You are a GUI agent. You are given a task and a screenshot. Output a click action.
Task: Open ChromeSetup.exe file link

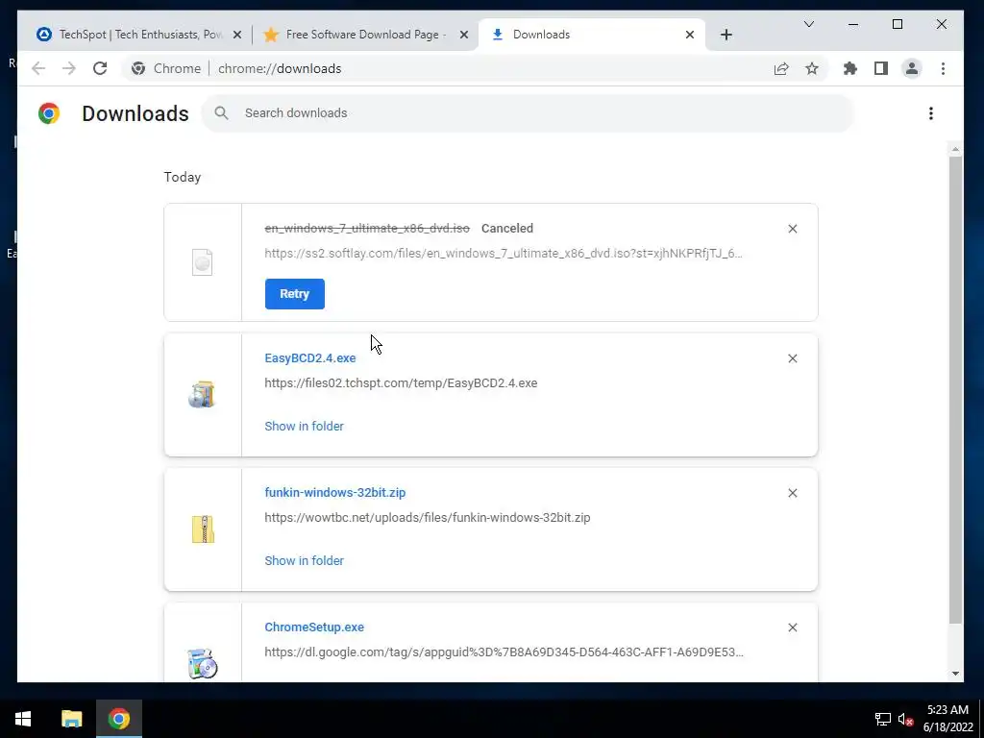(x=314, y=627)
